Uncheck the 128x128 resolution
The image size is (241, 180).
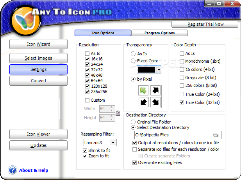[87, 86]
